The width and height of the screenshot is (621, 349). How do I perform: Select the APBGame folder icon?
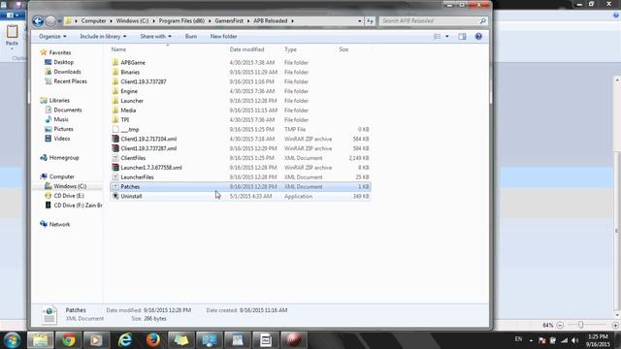click(x=115, y=62)
